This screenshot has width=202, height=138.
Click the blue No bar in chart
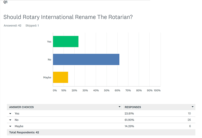[86, 59]
